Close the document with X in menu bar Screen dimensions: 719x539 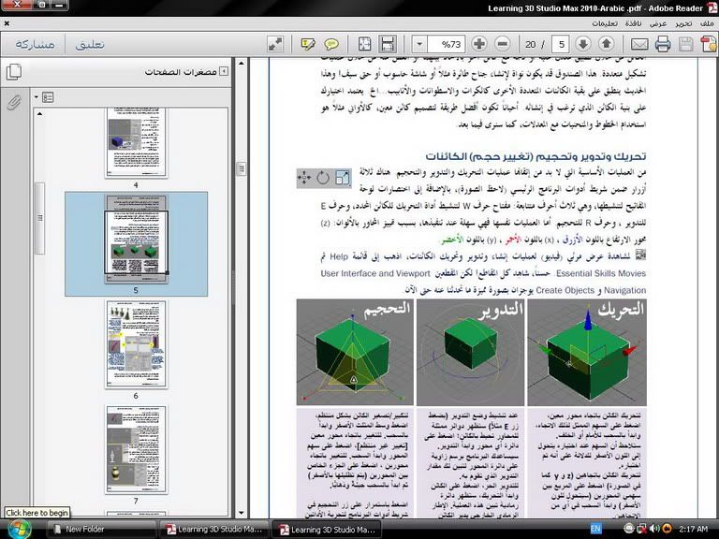[7, 23]
